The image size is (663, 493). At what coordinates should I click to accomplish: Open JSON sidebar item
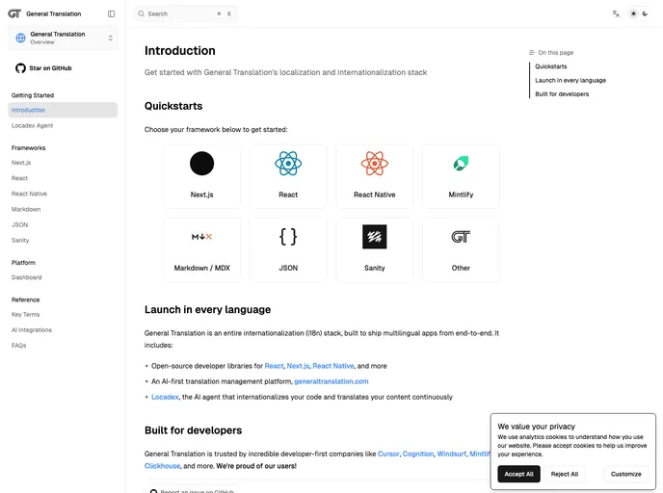[19, 224]
